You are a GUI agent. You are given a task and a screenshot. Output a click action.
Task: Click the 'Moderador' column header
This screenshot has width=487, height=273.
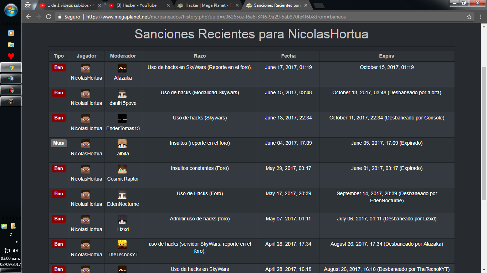point(123,56)
